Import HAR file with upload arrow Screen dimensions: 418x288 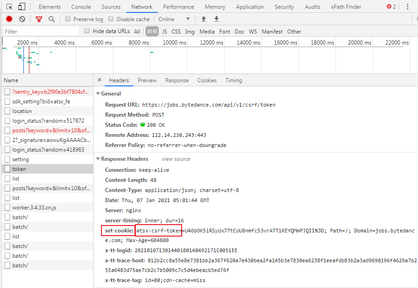(204, 19)
